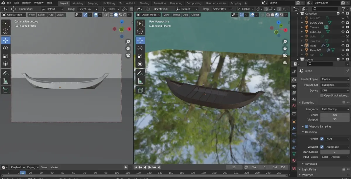Activate the Rotate tool in right viewport
Screen dimensions: 351x179
tap(140, 48)
